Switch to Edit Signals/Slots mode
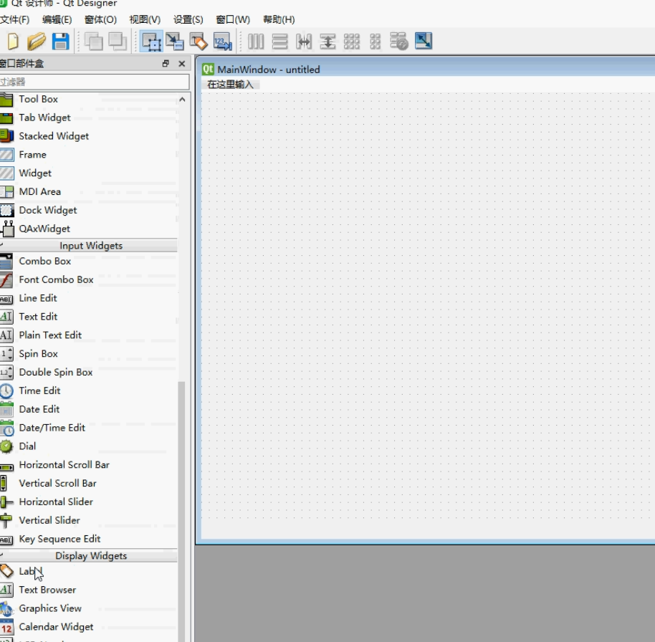655x642 pixels. pyautogui.click(x=175, y=42)
